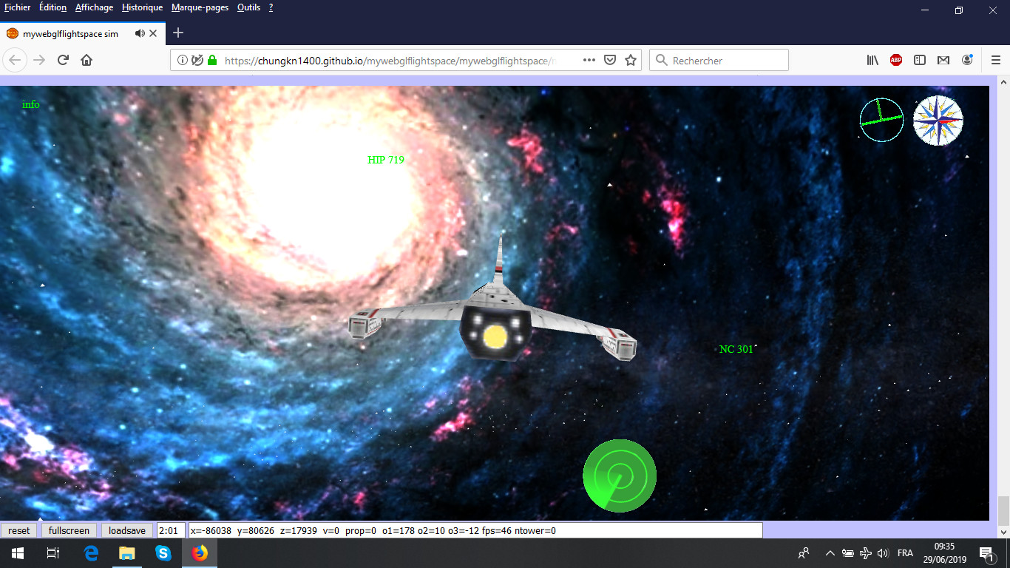Click the loadsave button
The height and width of the screenshot is (568, 1010).
click(126, 530)
